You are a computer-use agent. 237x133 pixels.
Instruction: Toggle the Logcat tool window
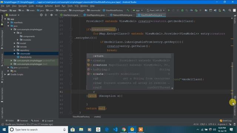[48, 121]
